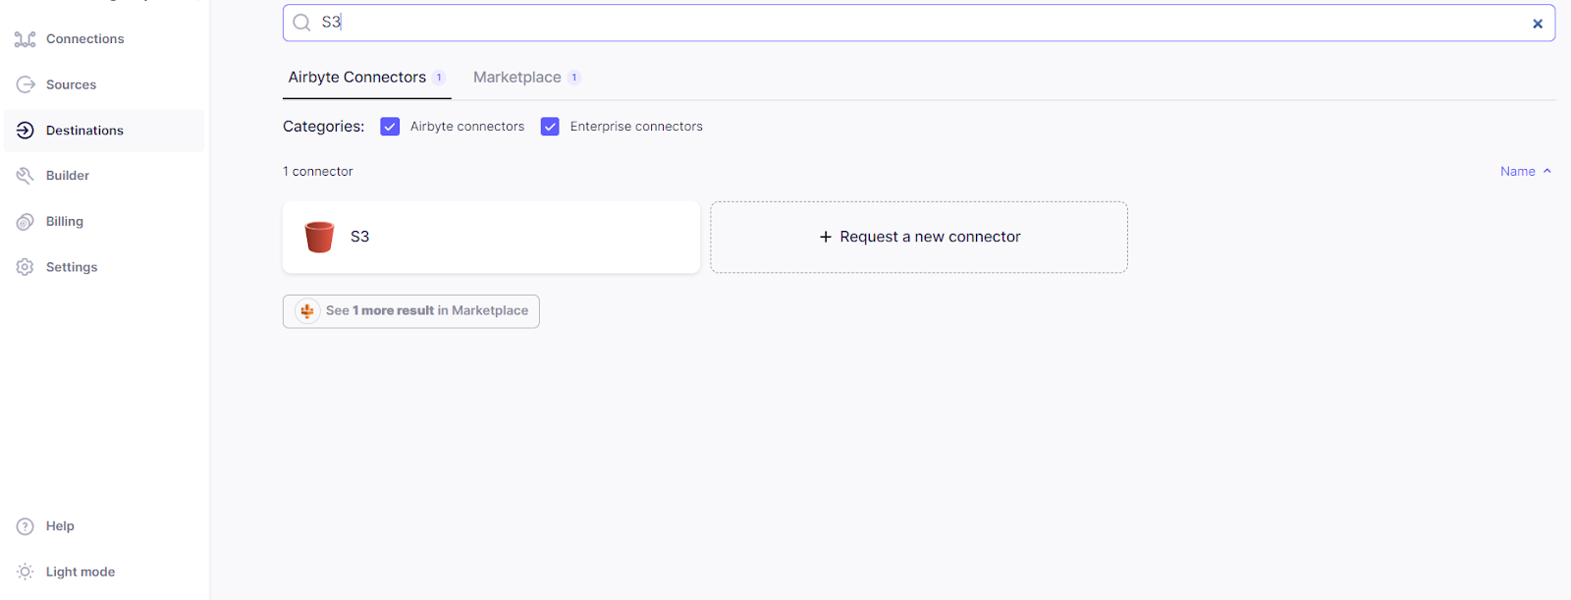
Task: Click the Billing coin icon
Action: tap(26, 222)
